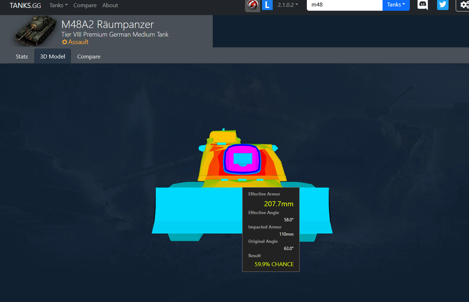The image size is (469, 302).
Task: Open the About page link
Action: [110, 5]
